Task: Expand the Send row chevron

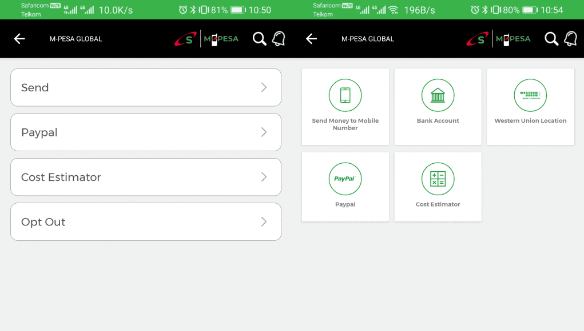Action: tap(264, 87)
